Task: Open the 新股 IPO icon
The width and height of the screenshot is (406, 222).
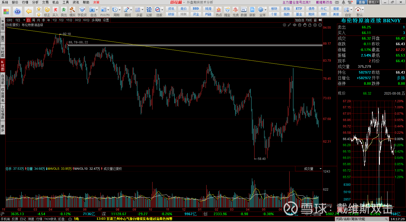Action: tap(252, 10)
